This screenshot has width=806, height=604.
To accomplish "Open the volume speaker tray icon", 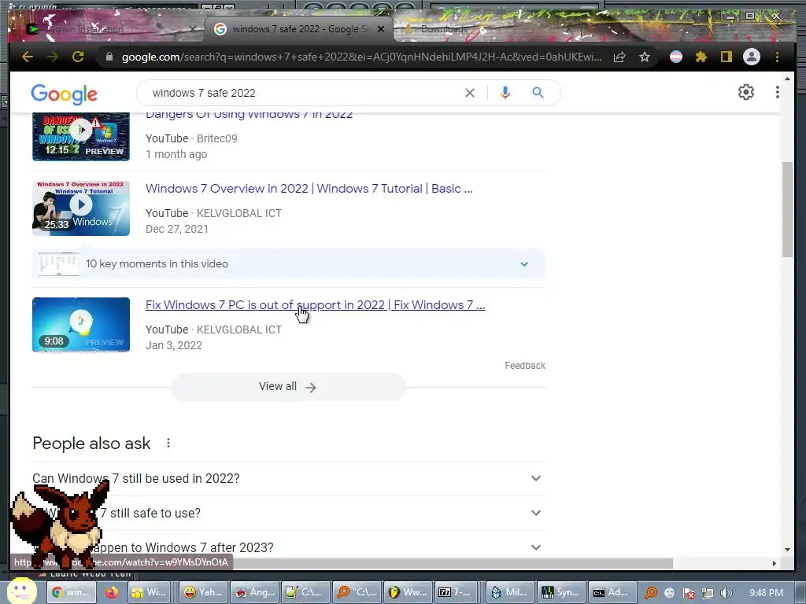I will point(727,593).
